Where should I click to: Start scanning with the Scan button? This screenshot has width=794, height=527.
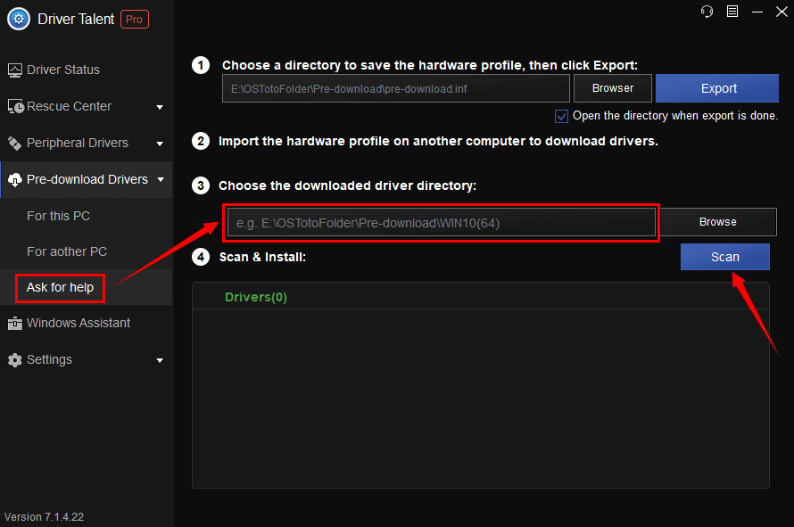pos(724,257)
